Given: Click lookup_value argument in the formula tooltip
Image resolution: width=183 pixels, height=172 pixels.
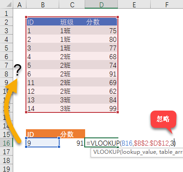Looking at the screenshot, I should point(138,152).
